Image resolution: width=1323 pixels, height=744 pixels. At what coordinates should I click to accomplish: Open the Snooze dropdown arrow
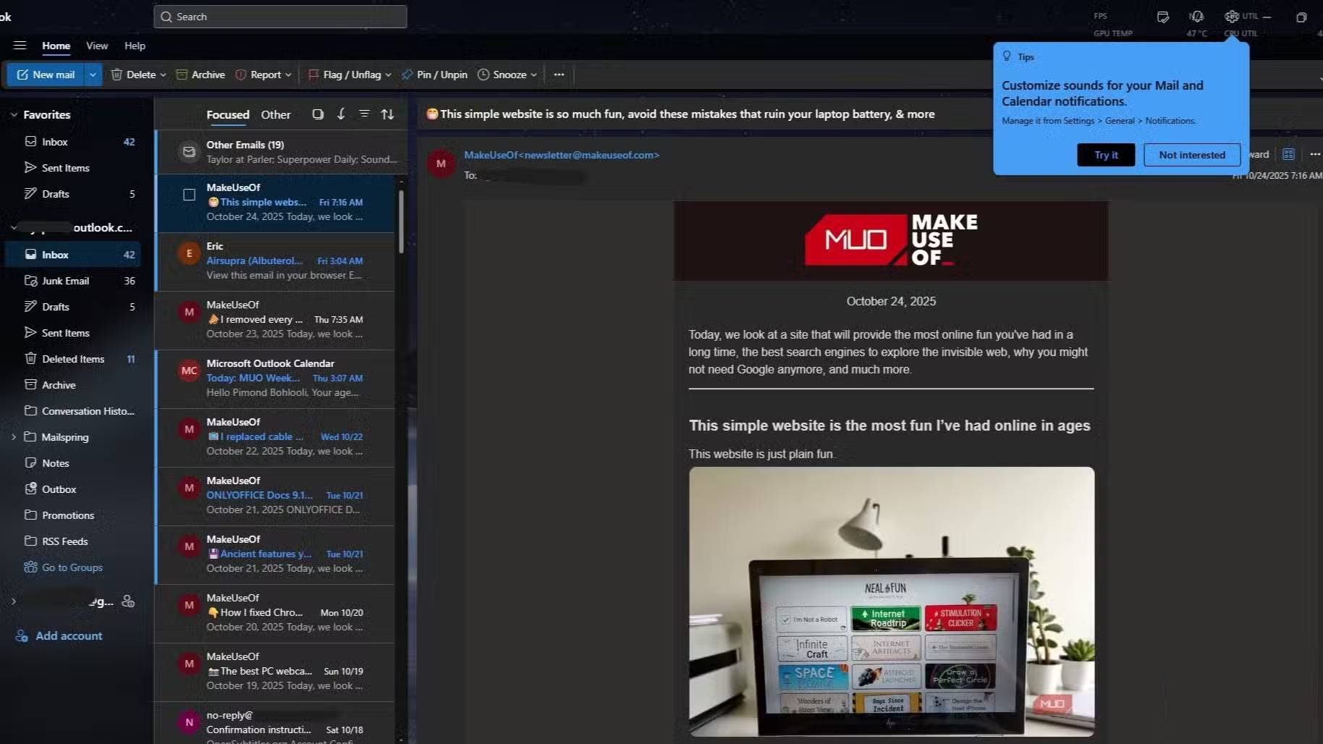tap(533, 75)
